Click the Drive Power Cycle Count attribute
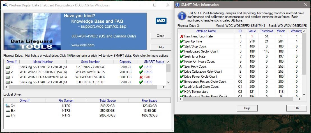The image size is (311, 133). coord(201,77)
